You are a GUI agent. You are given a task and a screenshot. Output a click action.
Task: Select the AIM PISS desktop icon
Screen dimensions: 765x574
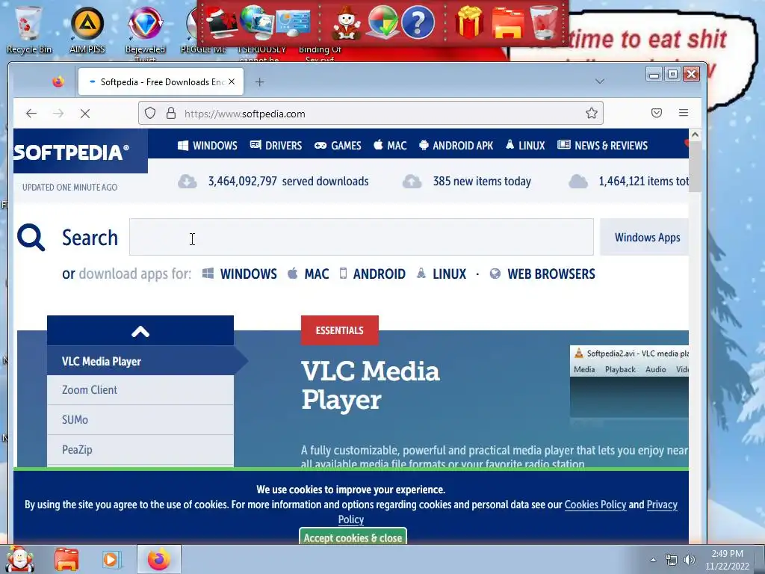87,29
